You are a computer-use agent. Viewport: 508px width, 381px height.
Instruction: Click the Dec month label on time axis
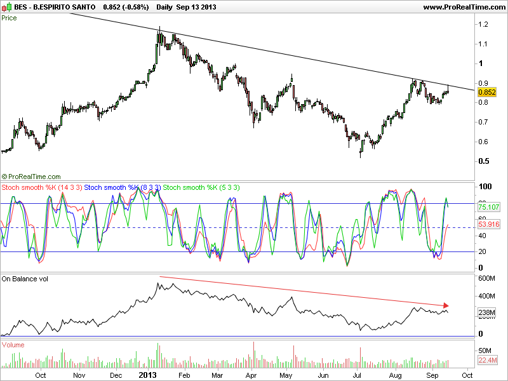click(116, 375)
